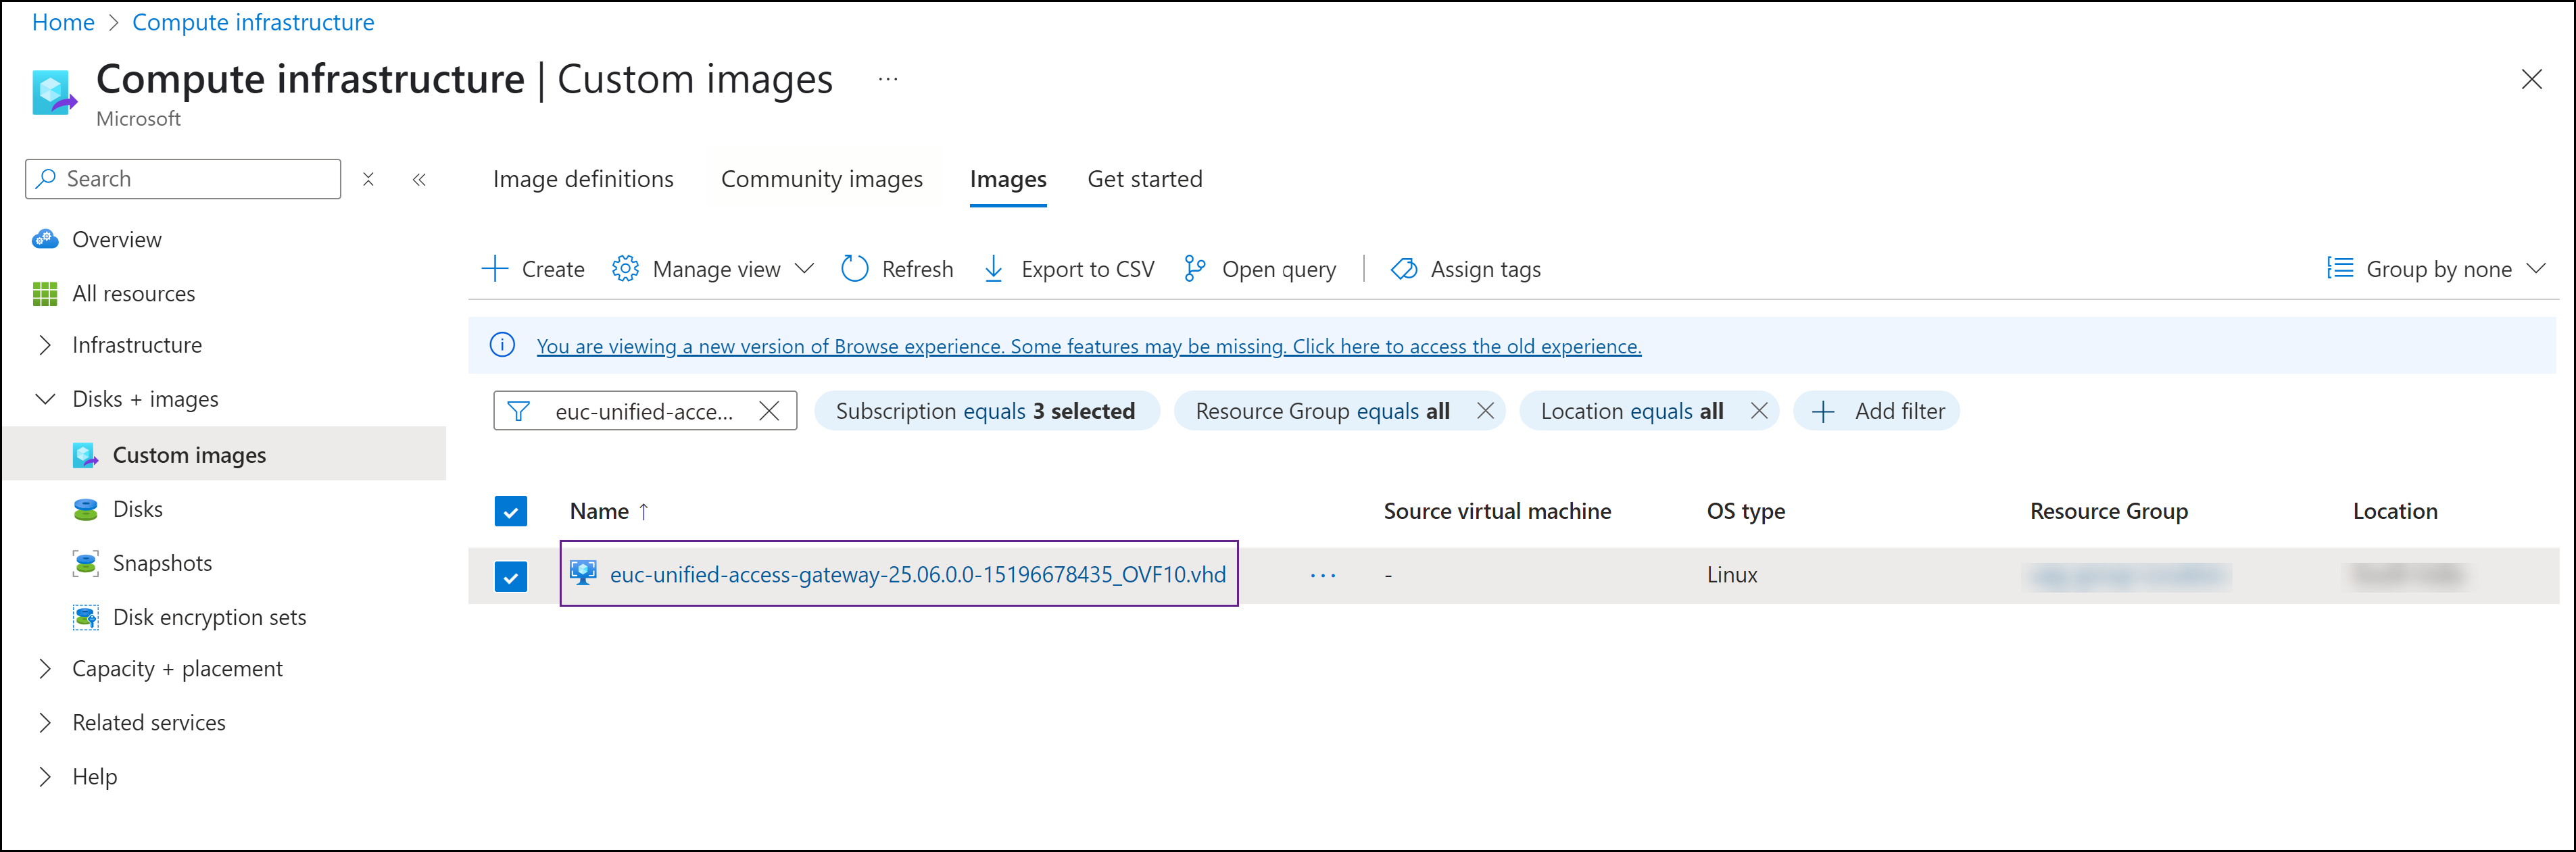Open Overview in the sidebar
The width and height of the screenshot is (2576, 852).
(117, 239)
